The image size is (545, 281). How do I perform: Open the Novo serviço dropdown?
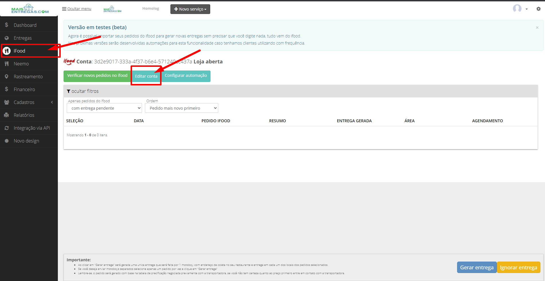(x=190, y=9)
